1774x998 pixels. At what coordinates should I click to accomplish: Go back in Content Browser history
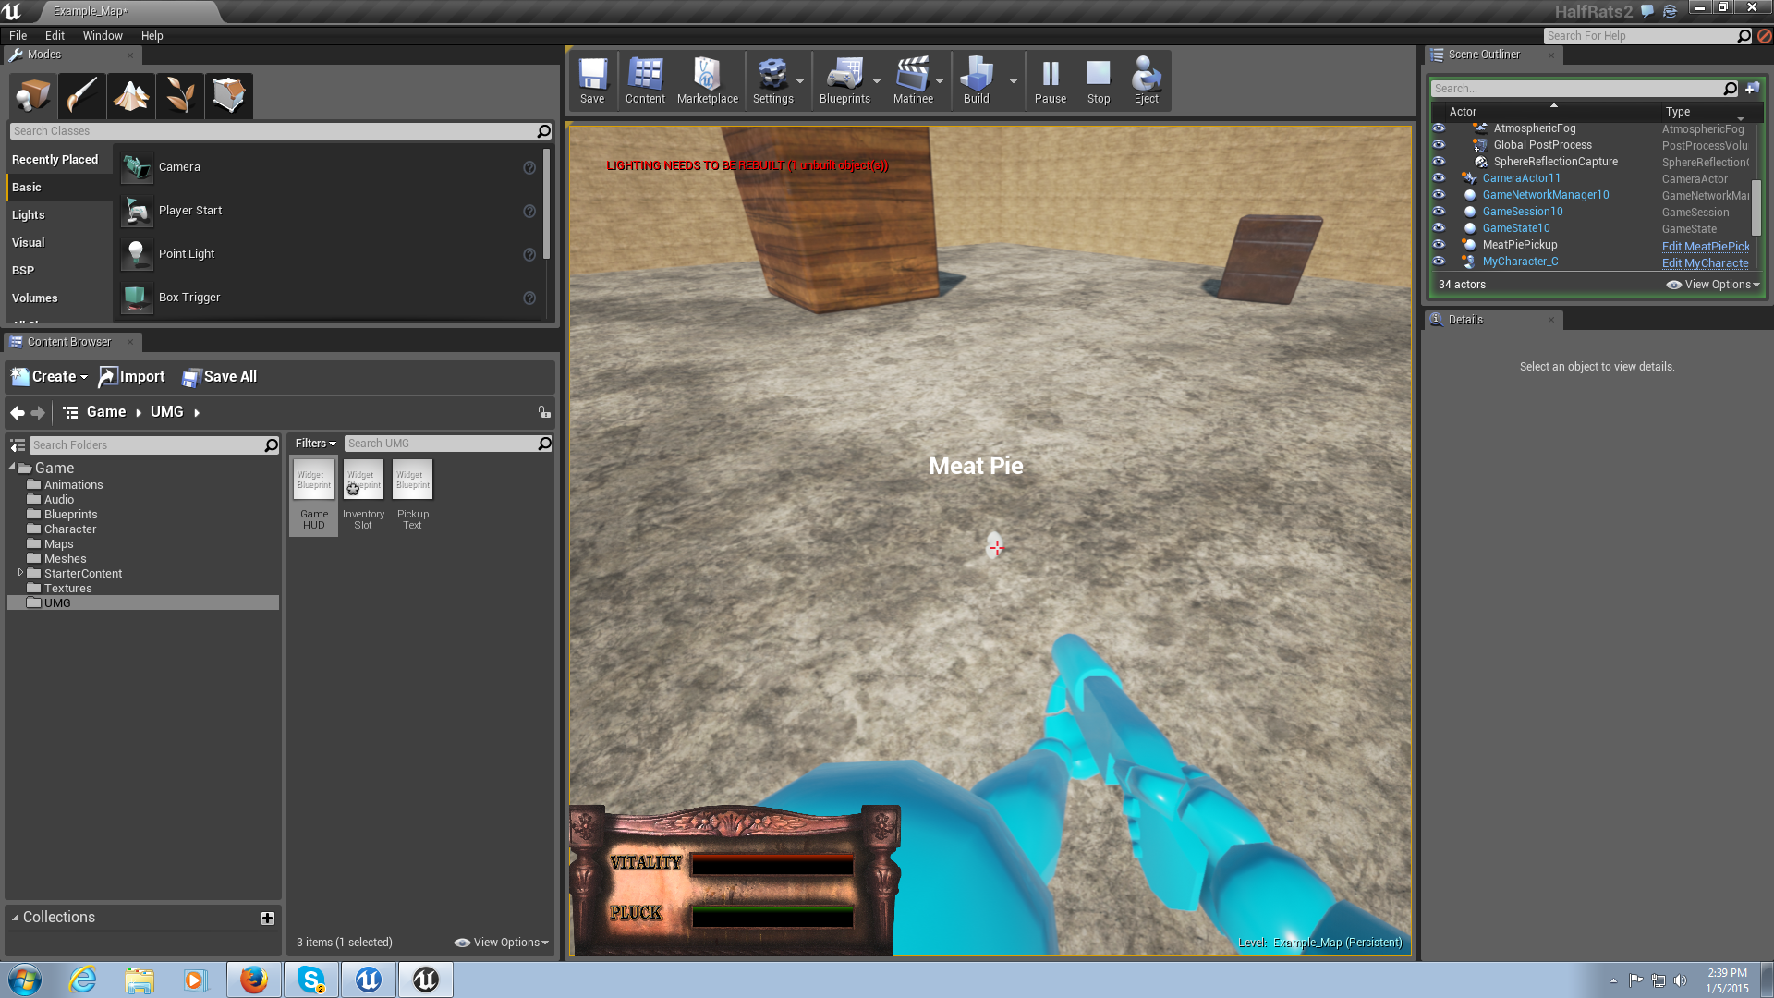coord(17,413)
